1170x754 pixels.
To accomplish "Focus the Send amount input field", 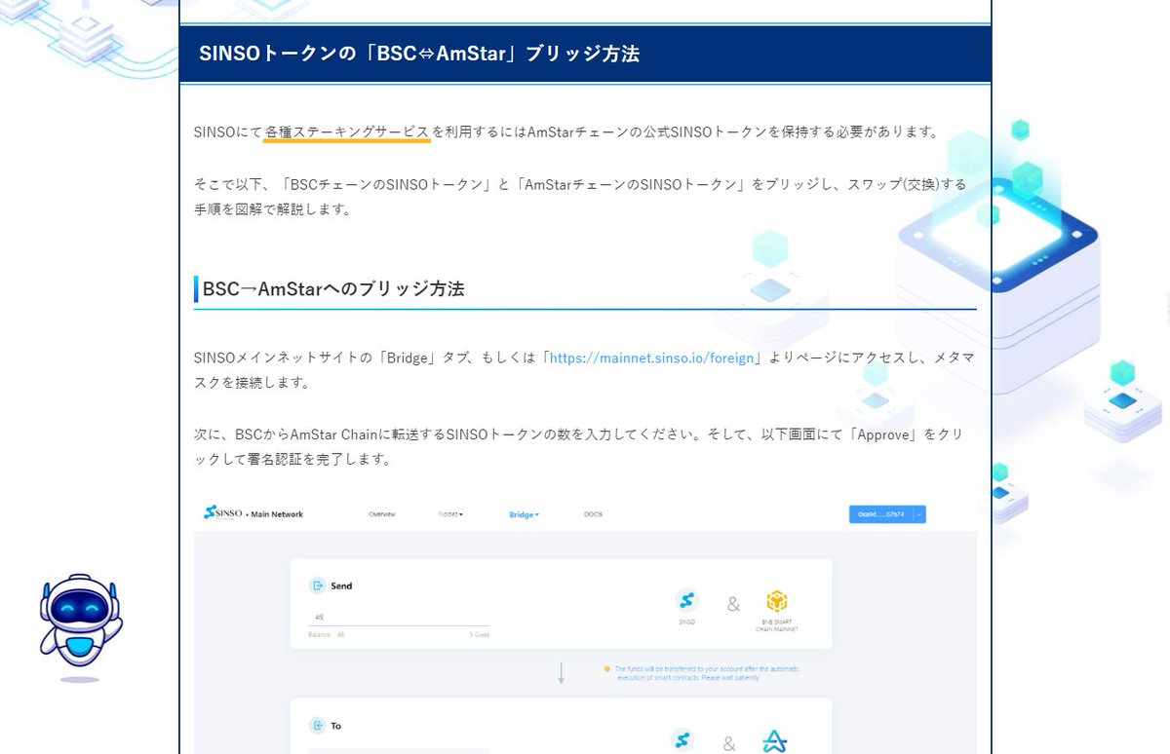I will 399,618.
